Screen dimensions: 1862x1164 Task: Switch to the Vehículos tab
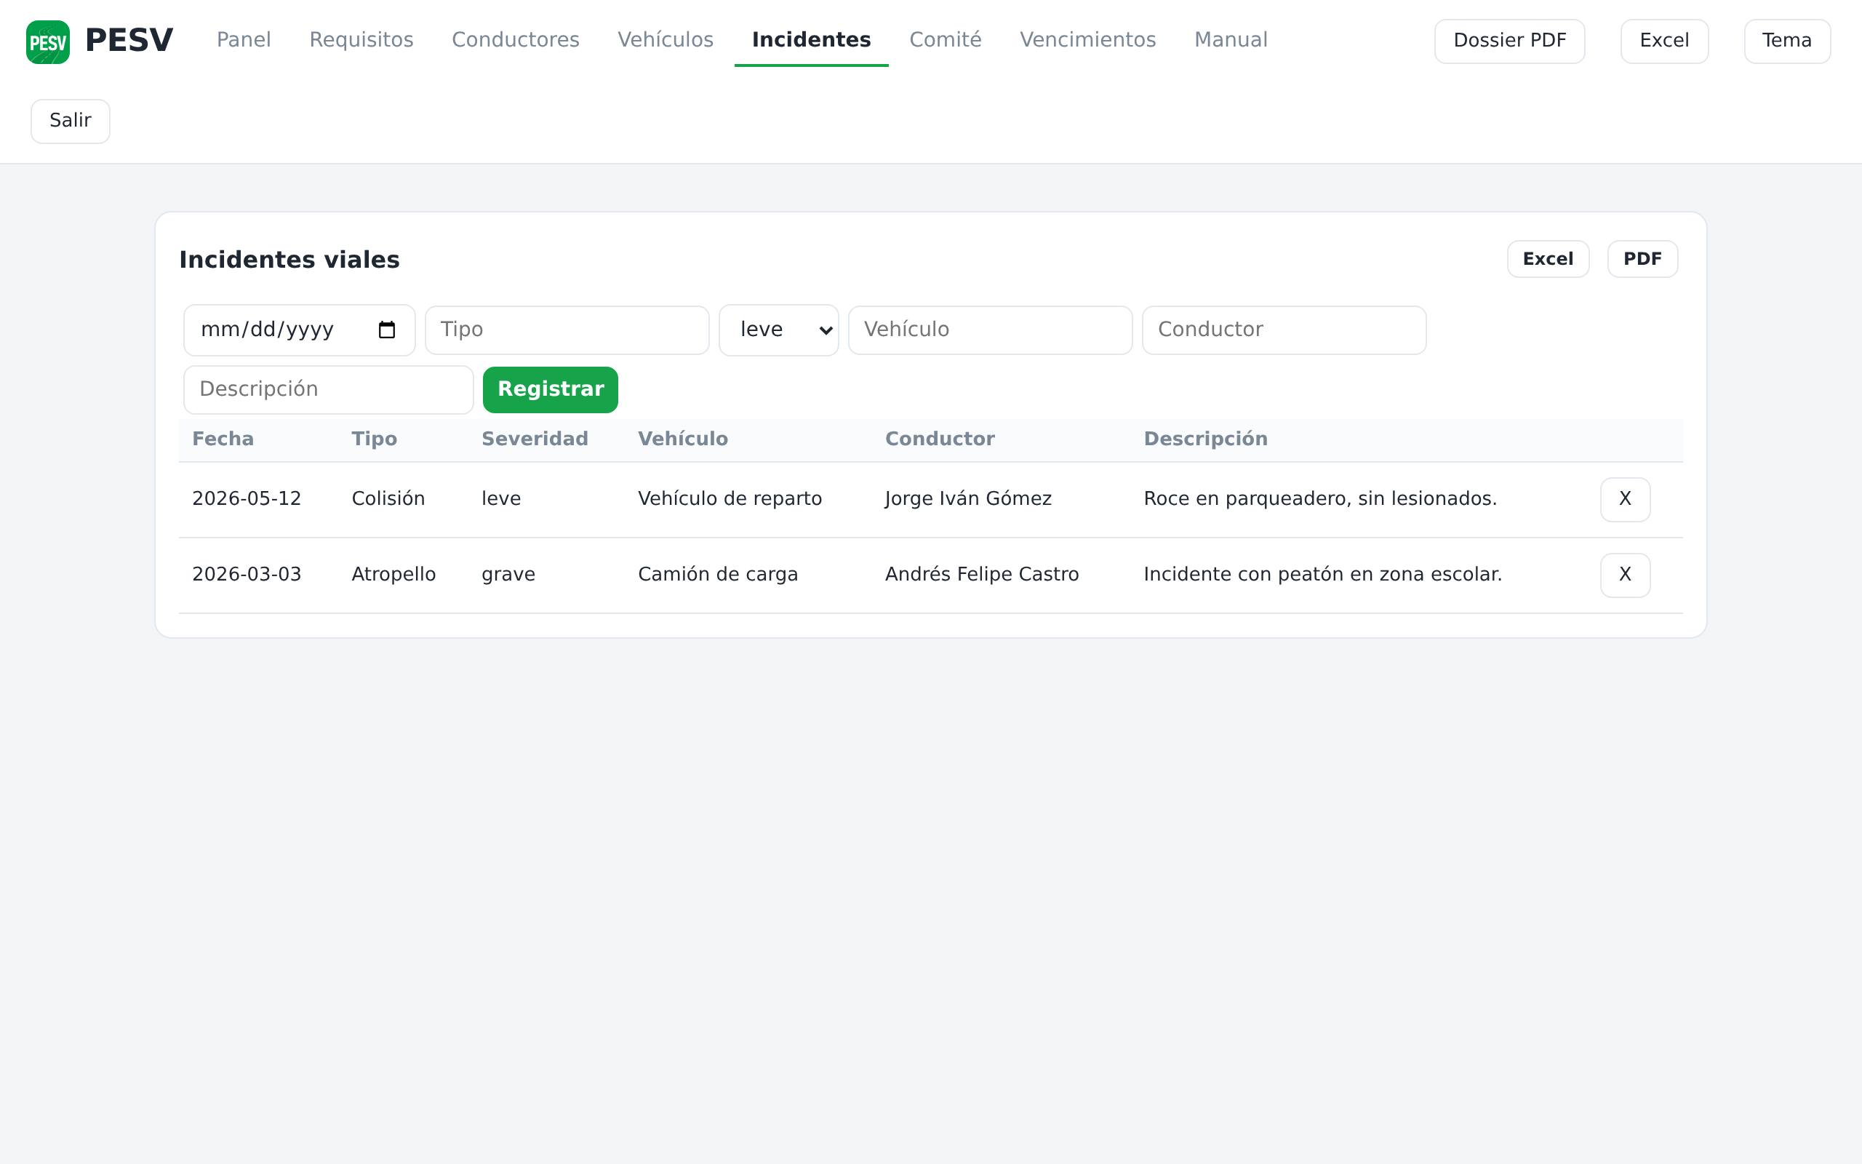tap(666, 40)
